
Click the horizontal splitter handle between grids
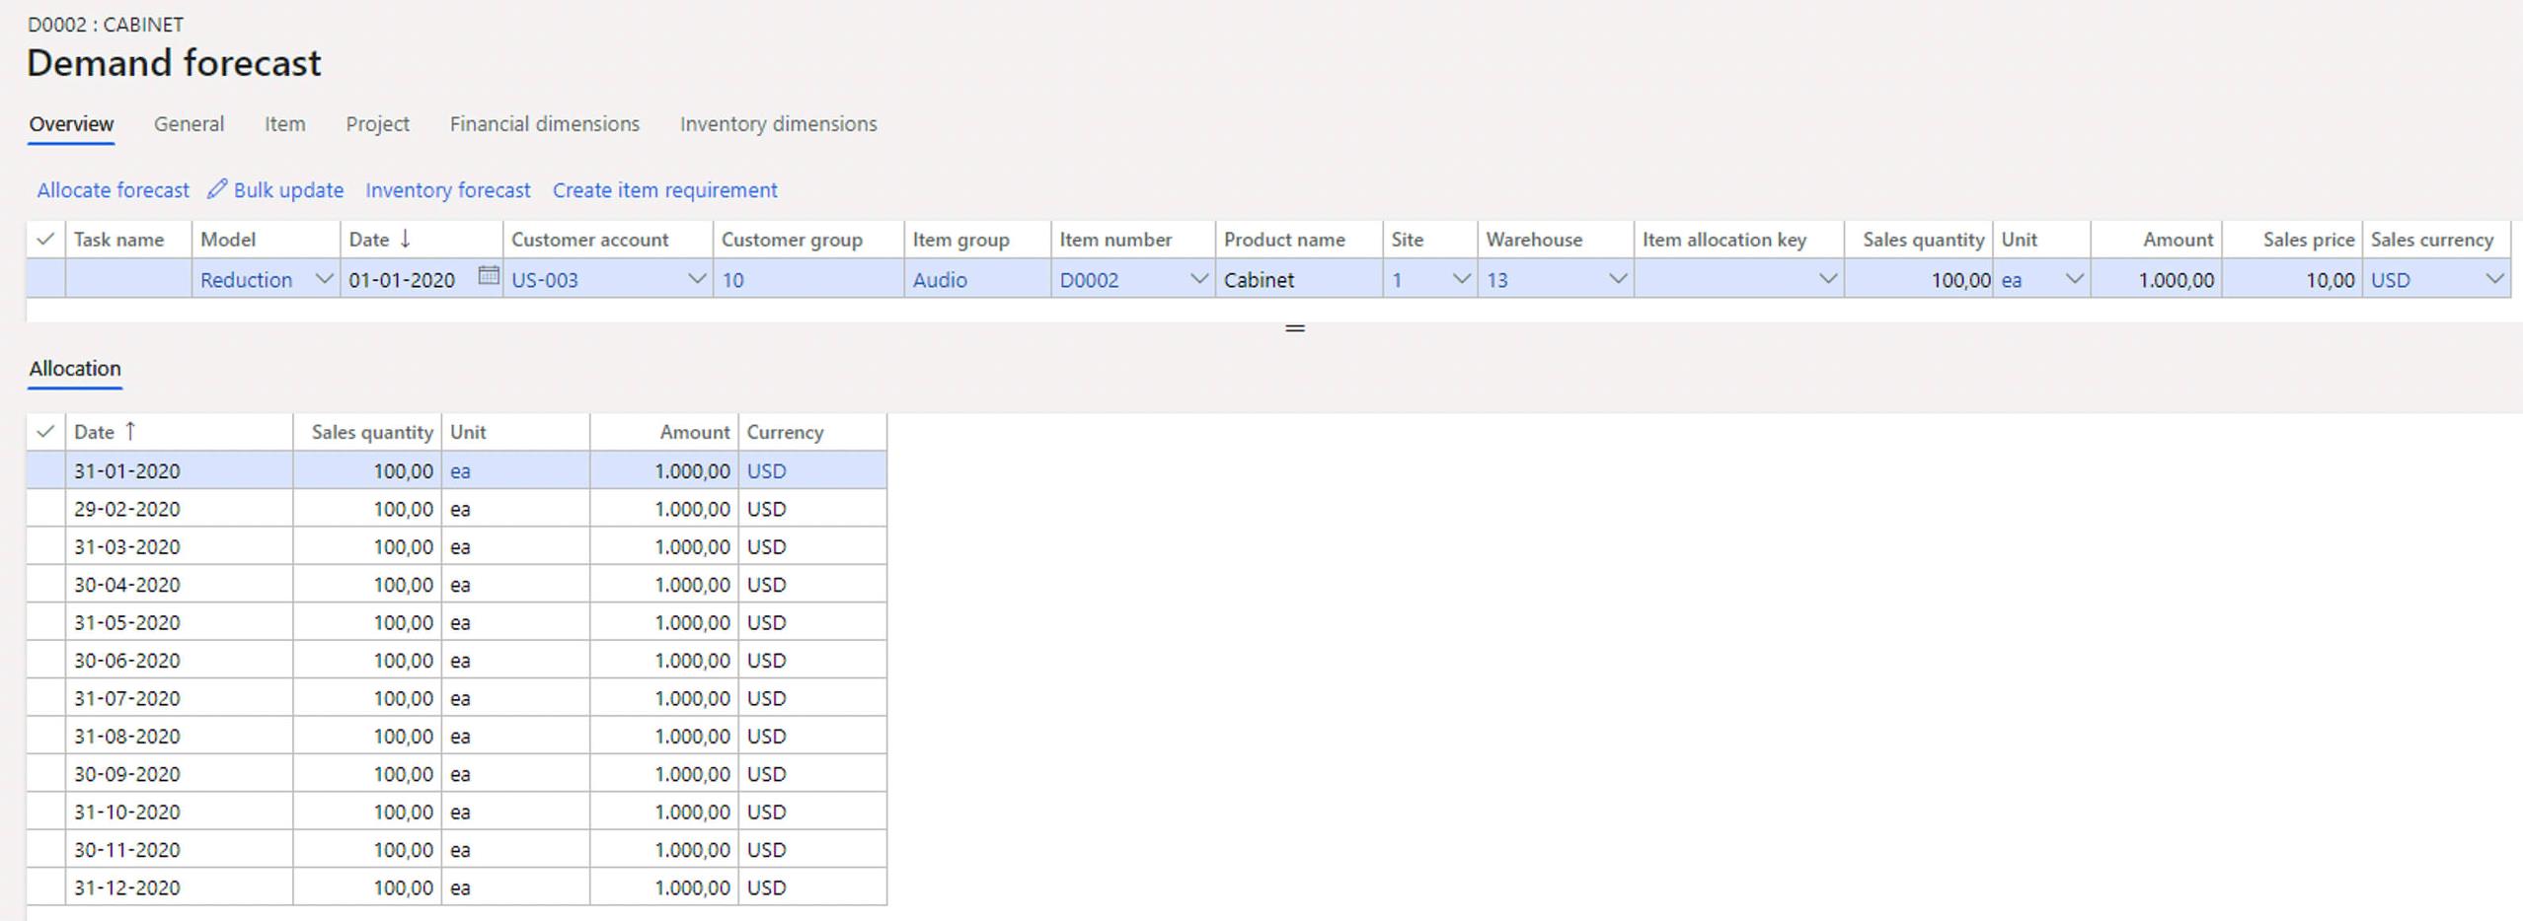pyautogui.click(x=1294, y=328)
